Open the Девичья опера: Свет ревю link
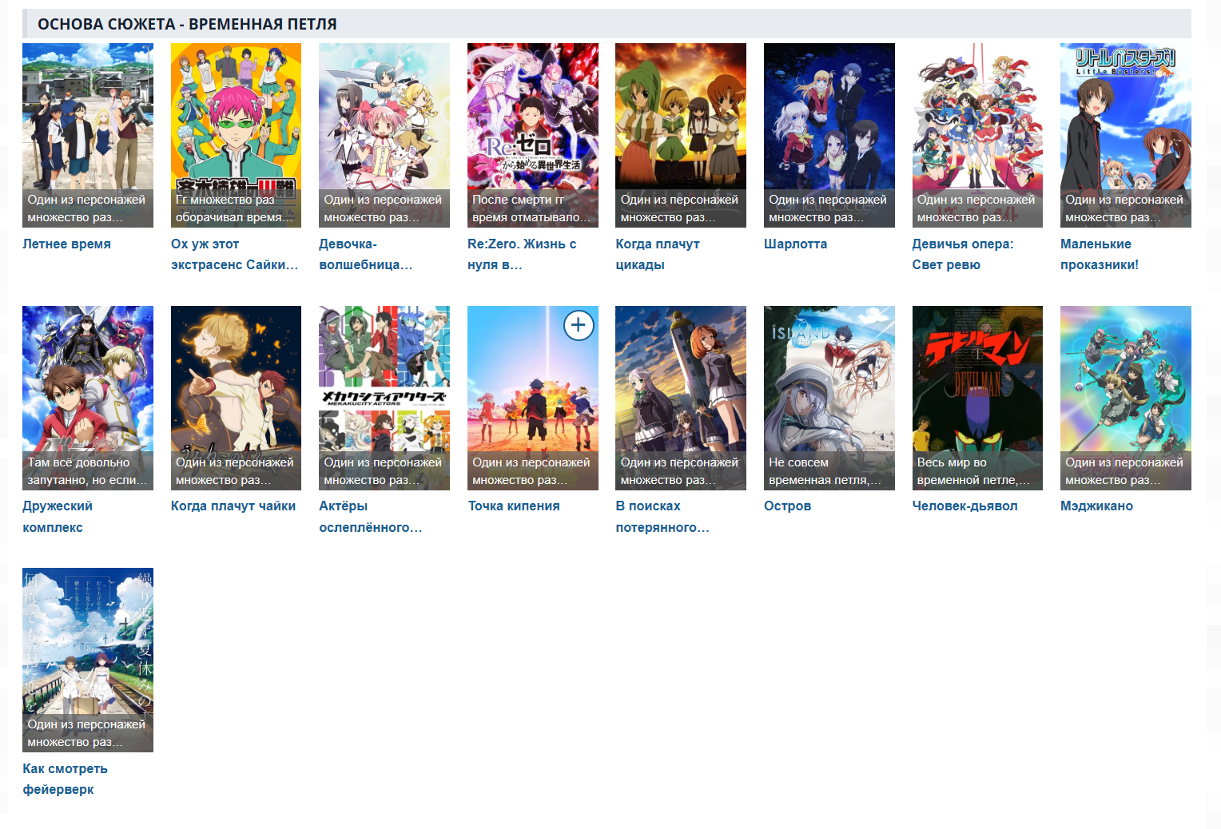This screenshot has height=829, width=1221. (x=963, y=254)
